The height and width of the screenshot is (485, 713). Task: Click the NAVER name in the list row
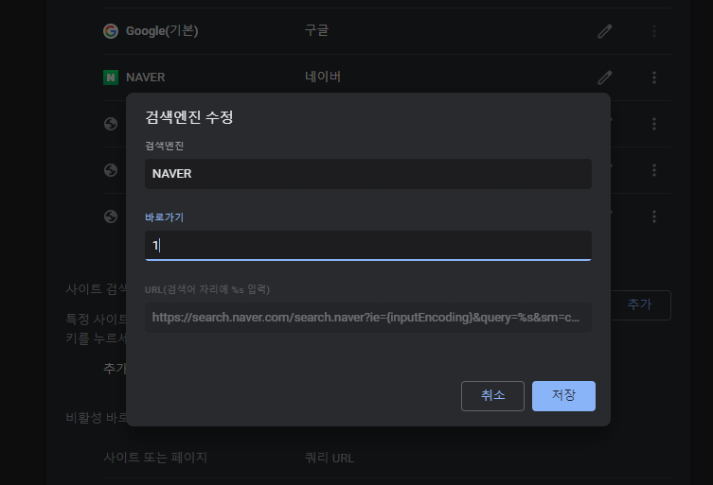tap(146, 78)
